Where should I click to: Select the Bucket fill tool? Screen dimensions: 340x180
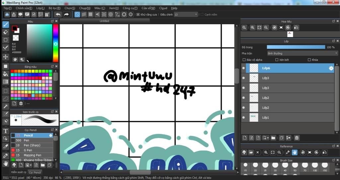[x=6, y=74]
